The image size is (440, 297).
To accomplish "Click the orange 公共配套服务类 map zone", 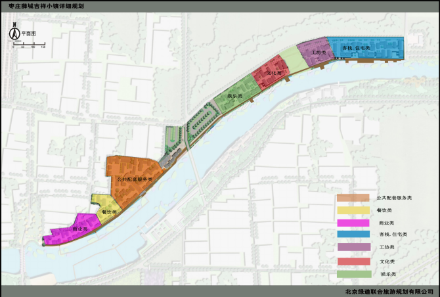I will click(133, 178).
